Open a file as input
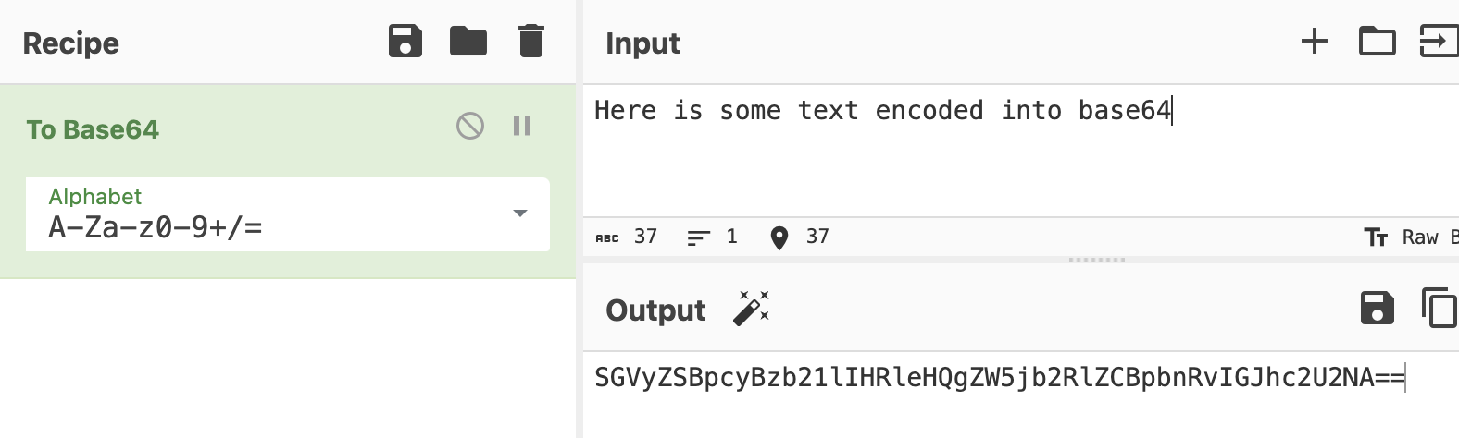Image resolution: width=1459 pixels, height=438 pixels. (x=1439, y=42)
